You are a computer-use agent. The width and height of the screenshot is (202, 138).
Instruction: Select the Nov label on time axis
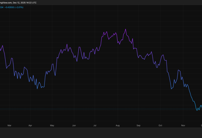(x=183, y=125)
